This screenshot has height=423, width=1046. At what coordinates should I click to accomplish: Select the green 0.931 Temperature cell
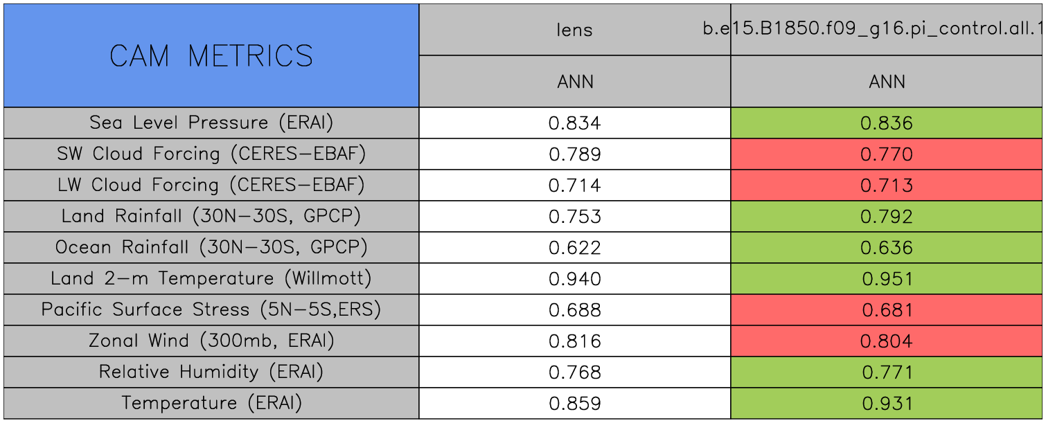coord(887,404)
